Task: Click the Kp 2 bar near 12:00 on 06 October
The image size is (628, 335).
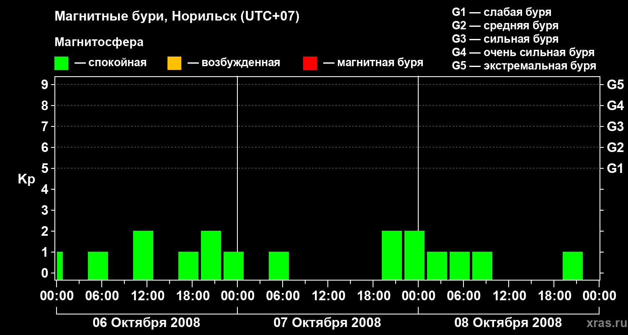Action: (143, 255)
